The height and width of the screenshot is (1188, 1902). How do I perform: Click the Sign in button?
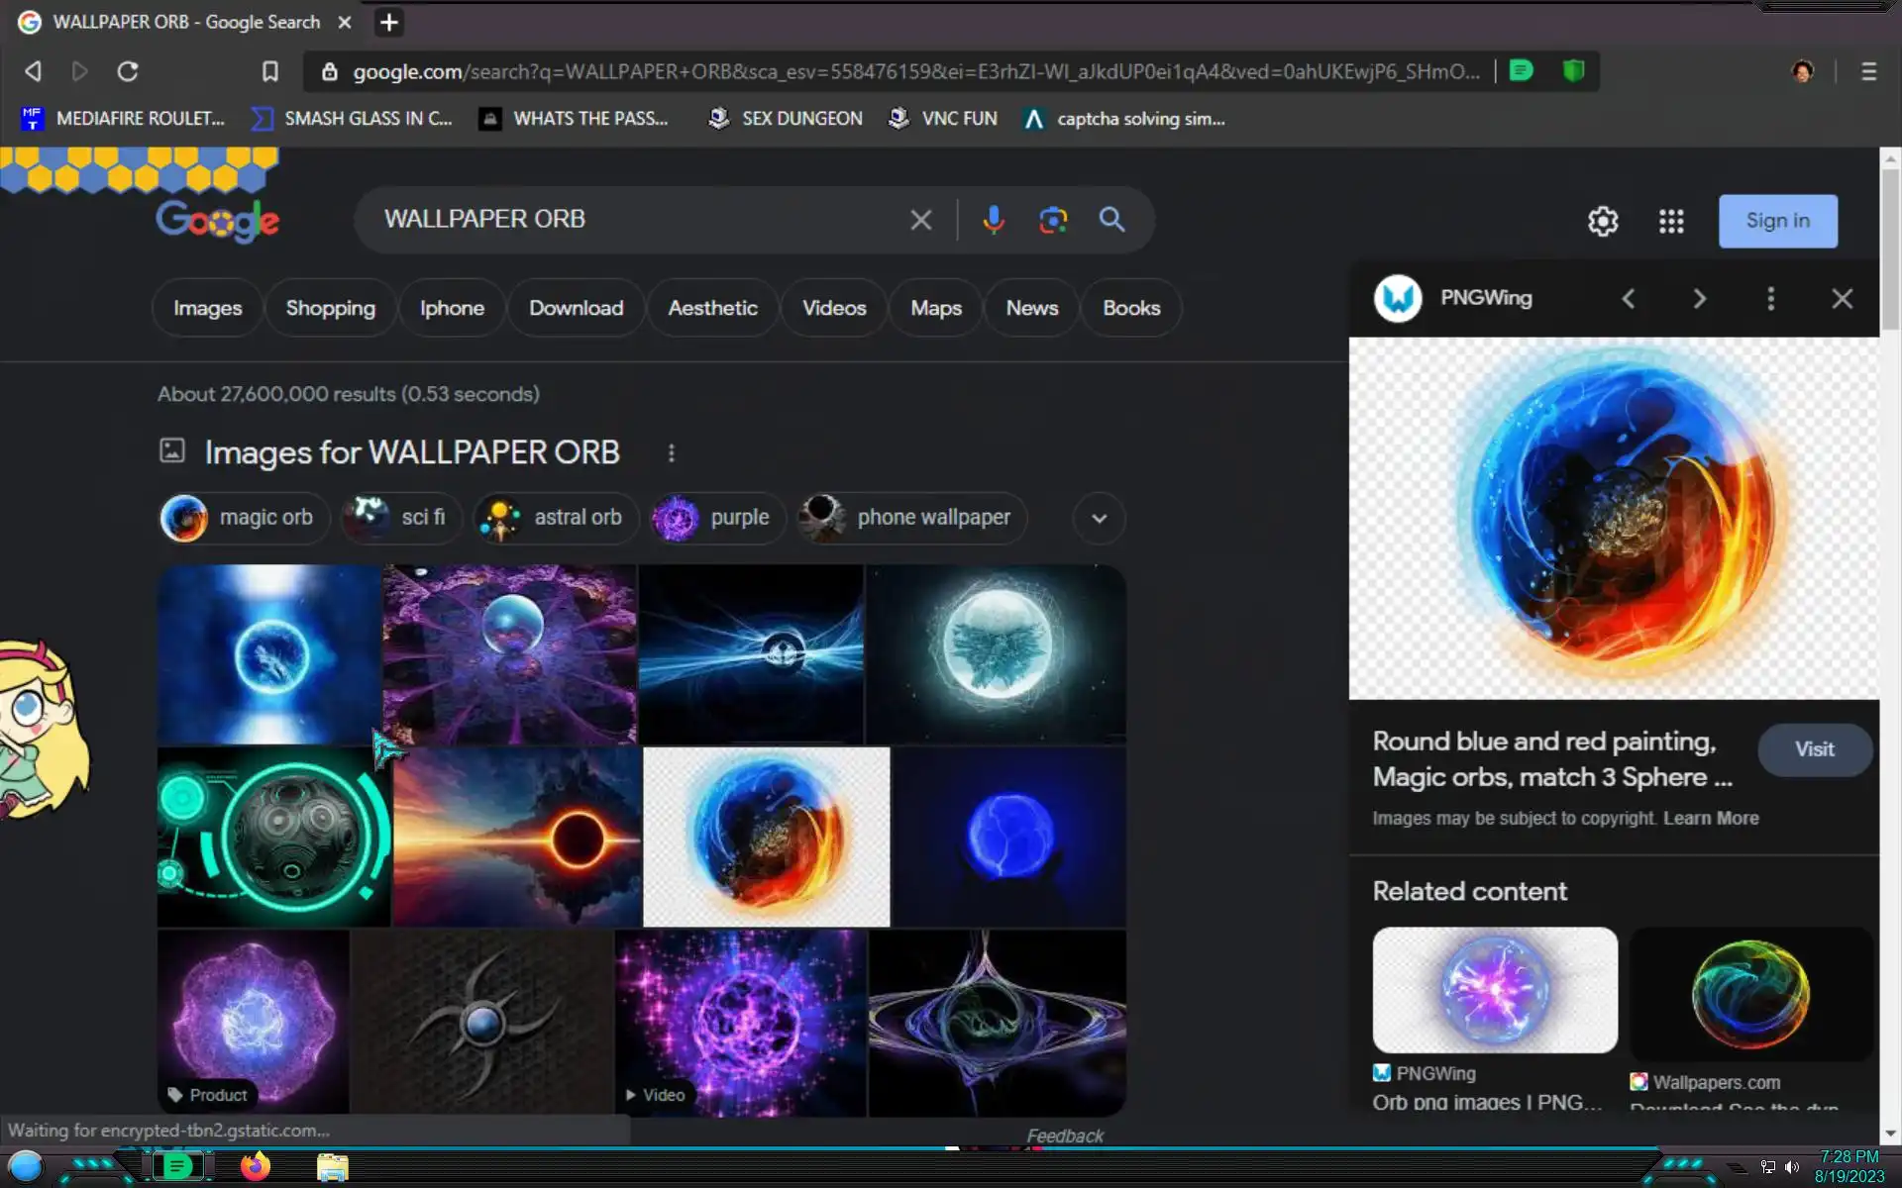click(1777, 221)
